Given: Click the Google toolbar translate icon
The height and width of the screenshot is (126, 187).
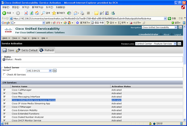Looking at the screenshot, I should [x=120, y=23].
